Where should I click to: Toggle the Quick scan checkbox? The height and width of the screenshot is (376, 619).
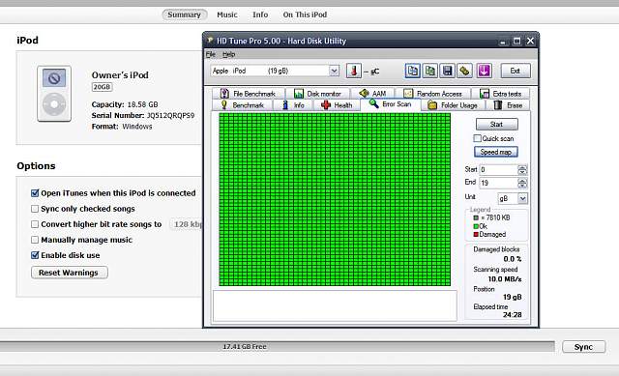[477, 138]
